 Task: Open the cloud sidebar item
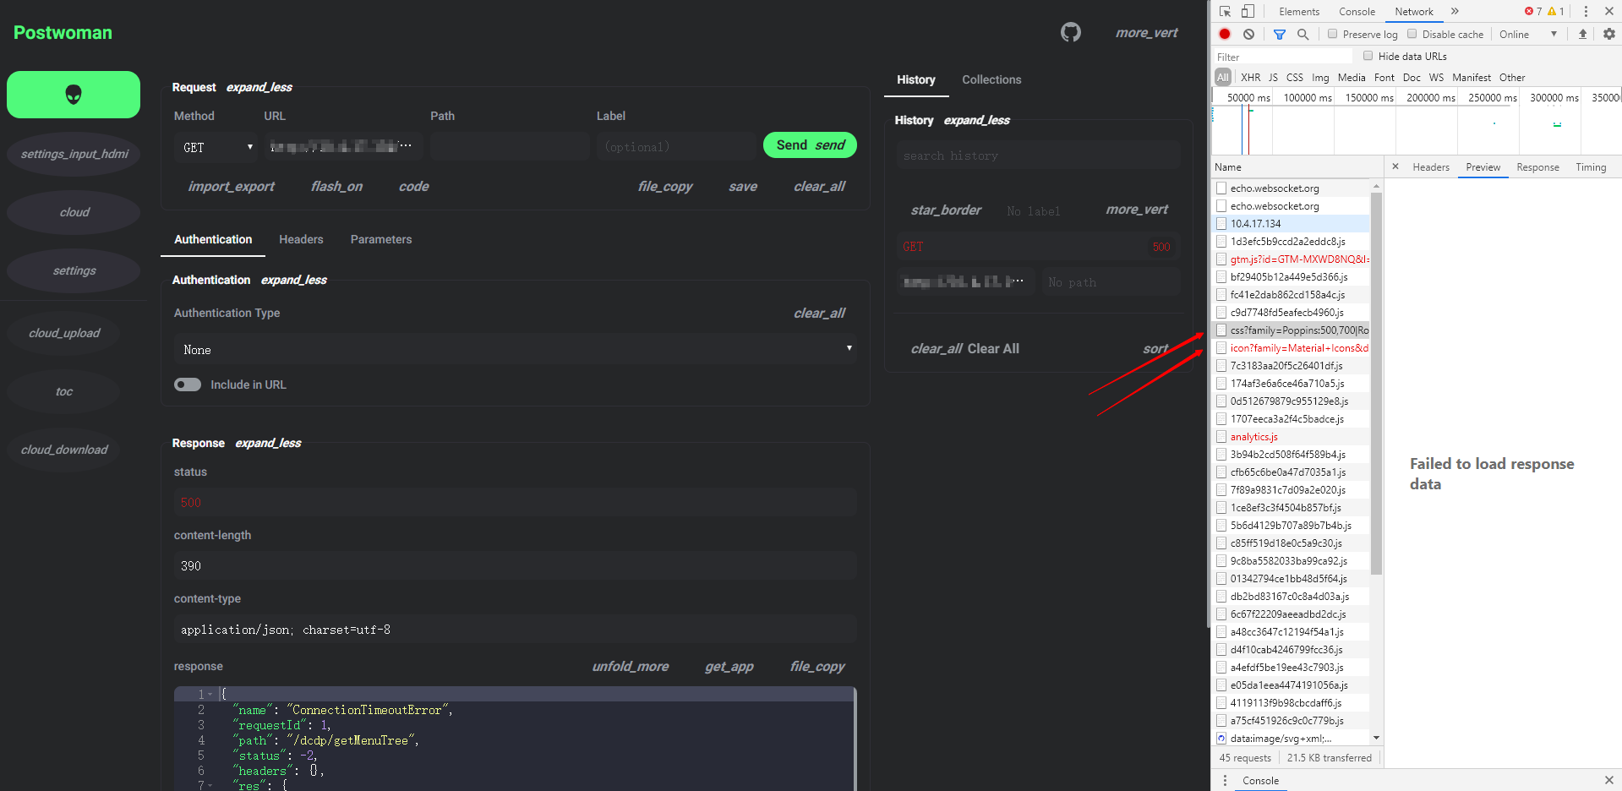74,212
